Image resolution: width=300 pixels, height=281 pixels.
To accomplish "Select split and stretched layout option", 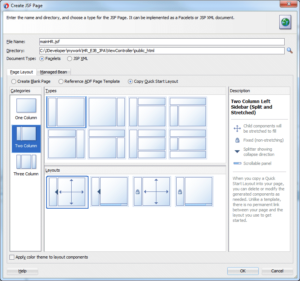I will tap(67, 192).
